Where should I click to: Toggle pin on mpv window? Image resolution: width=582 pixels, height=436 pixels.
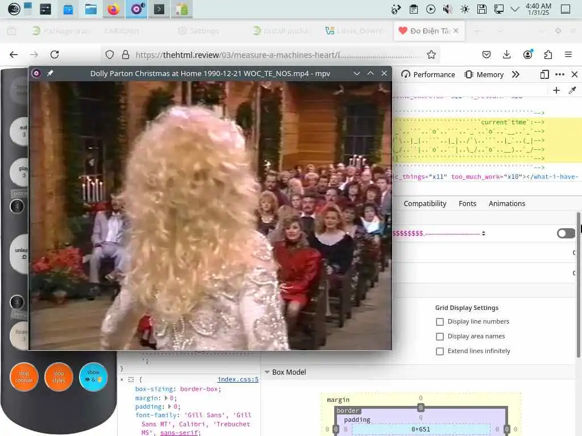click(50, 73)
